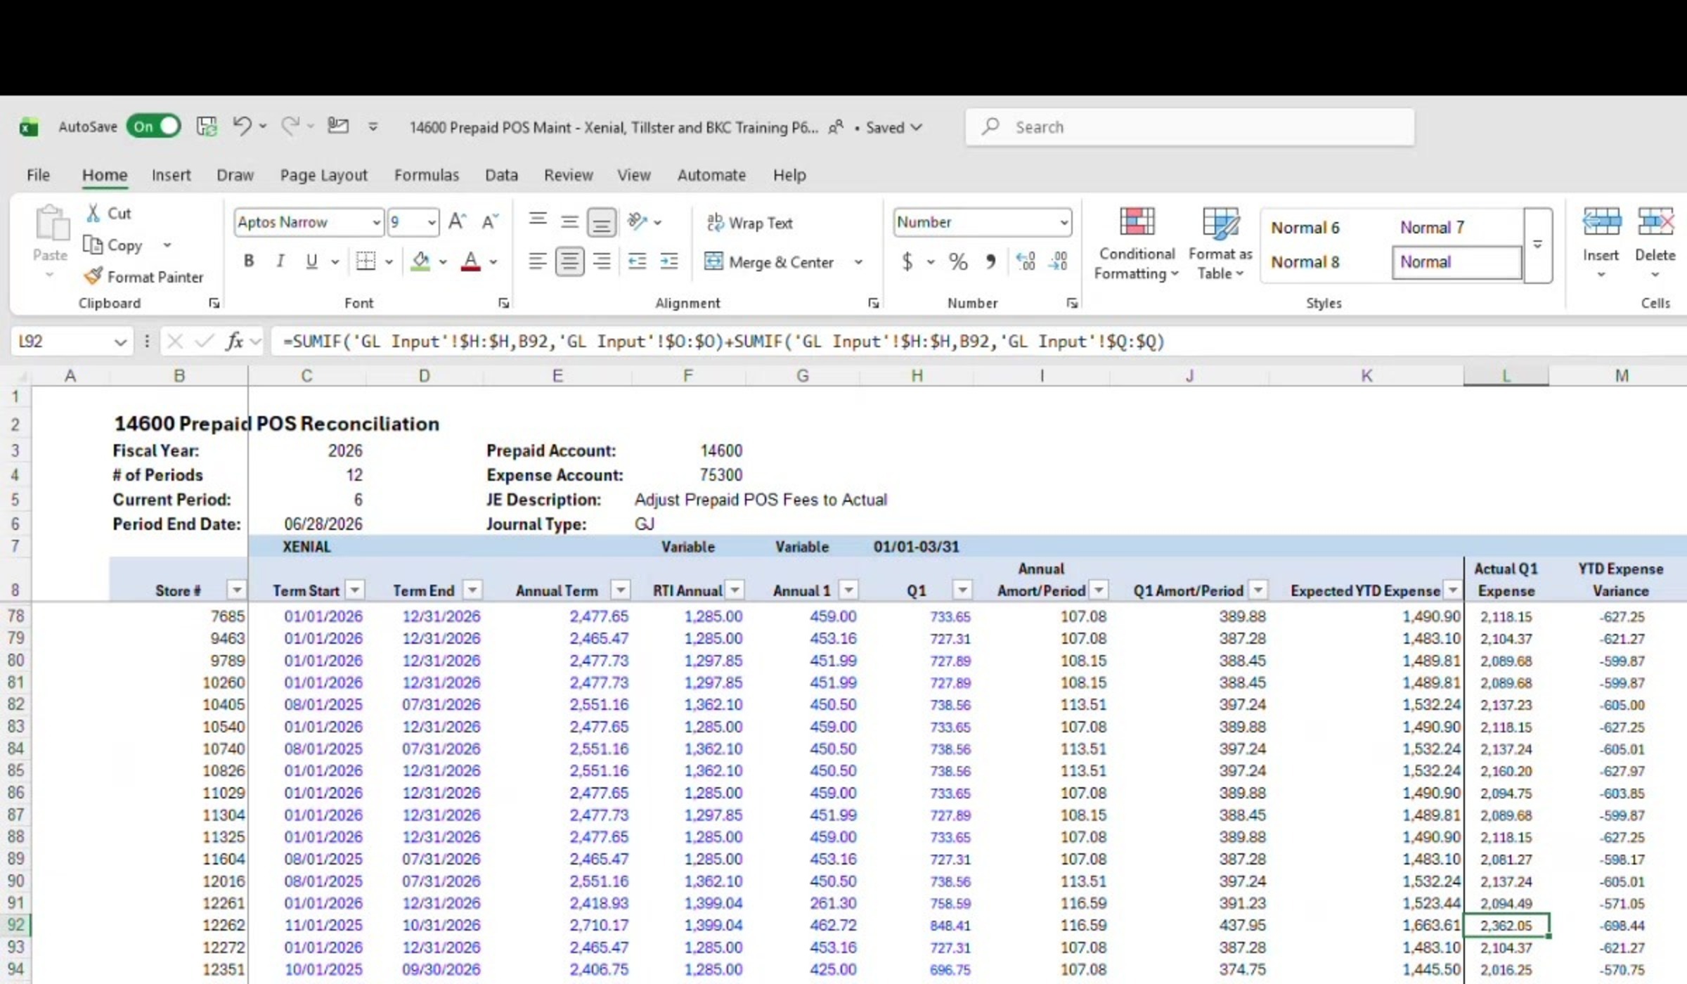Open Expected YTD Expense filter dropdown
1687x984 pixels.
click(x=1452, y=590)
